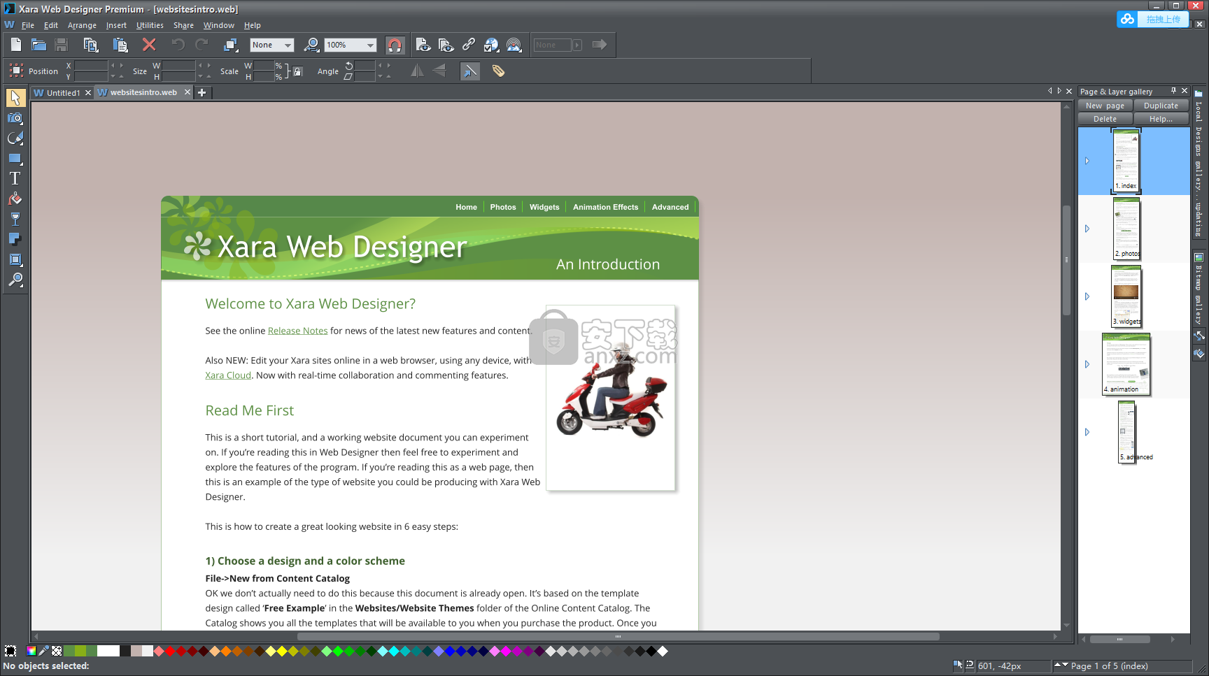Click the Angle rotation input field
The image size is (1209, 676).
pos(365,66)
